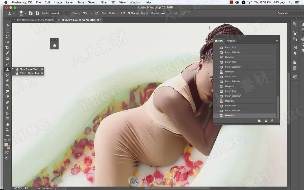Image resolution: width=304 pixels, height=190 pixels.
Task: Select the Crop tool
Action: 7,47
